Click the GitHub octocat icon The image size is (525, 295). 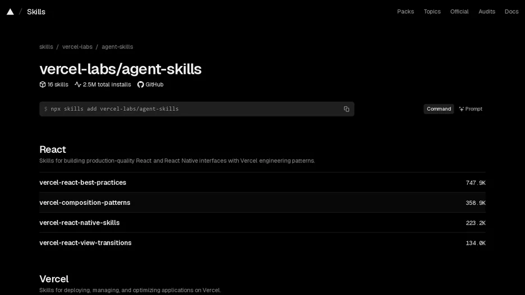141,85
